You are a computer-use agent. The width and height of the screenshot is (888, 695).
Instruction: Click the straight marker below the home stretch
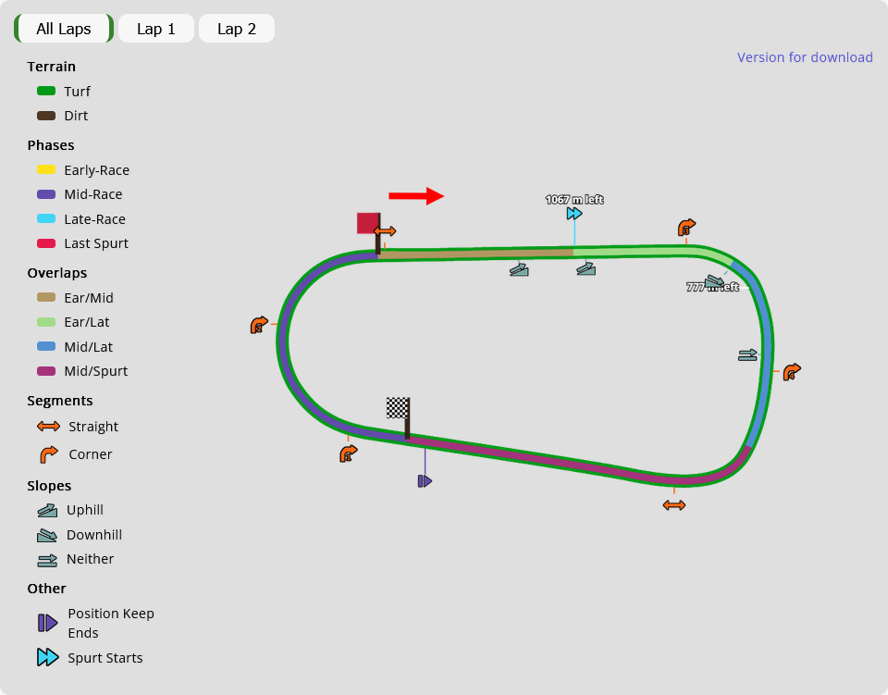pos(674,504)
